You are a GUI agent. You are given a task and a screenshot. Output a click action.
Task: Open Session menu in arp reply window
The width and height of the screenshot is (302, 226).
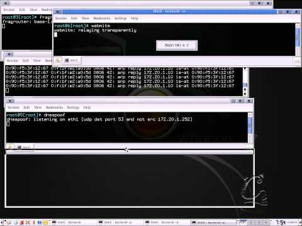coord(13,61)
